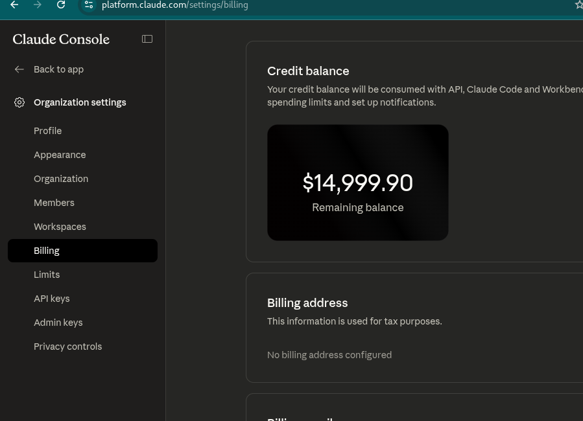This screenshot has width=583, height=421.
Task: Click 'This information is used for tax purposes'
Action: point(354,321)
